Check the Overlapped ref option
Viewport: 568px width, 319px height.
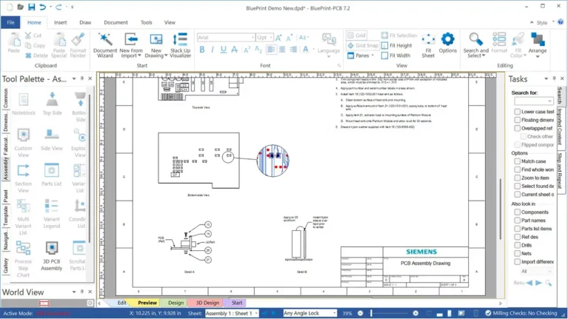(518, 128)
